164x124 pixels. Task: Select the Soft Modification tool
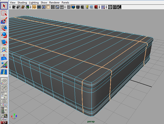4,57
